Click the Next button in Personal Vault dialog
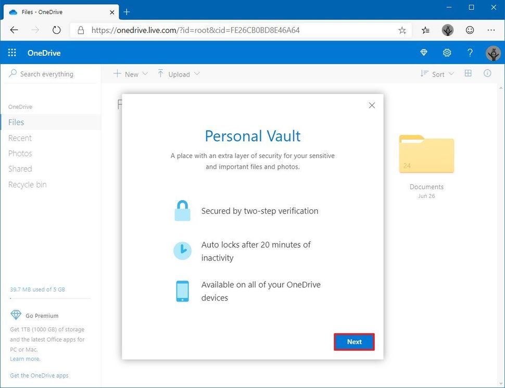This screenshot has width=505, height=388. click(x=354, y=342)
